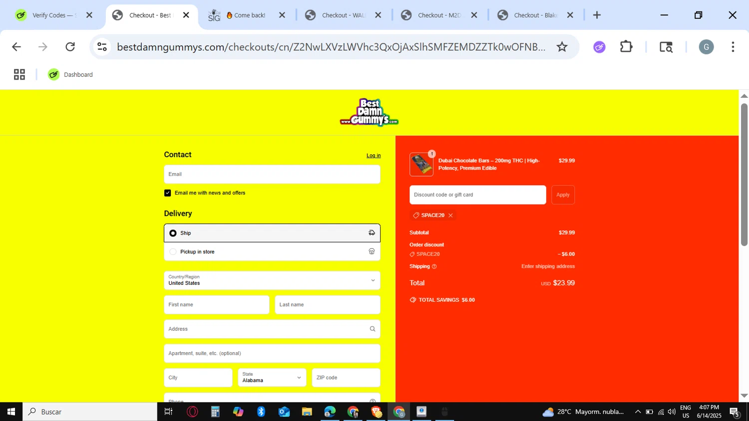Click Apply discount button

(563, 195)
